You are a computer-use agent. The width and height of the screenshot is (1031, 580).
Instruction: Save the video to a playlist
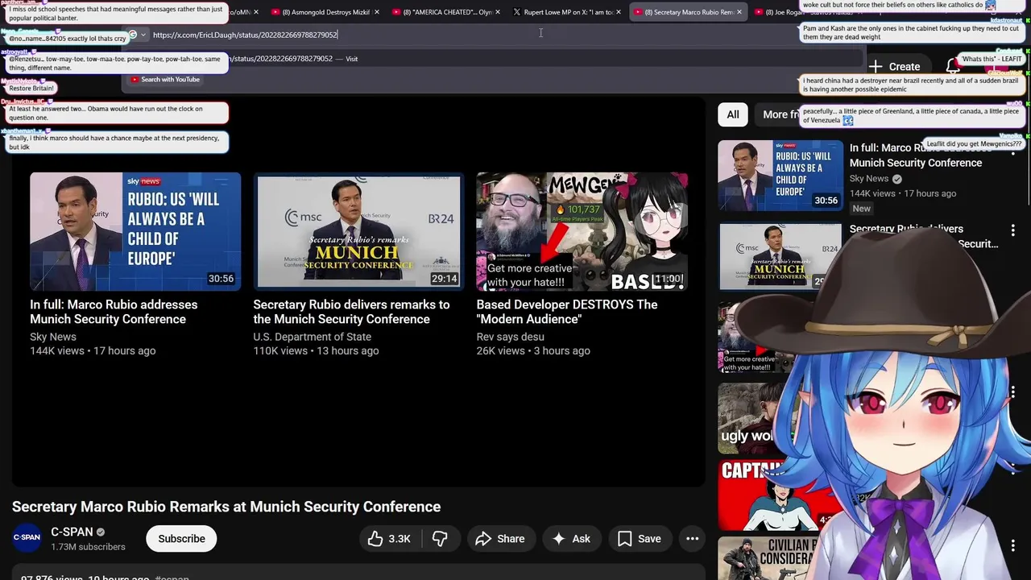click(640, 539)
